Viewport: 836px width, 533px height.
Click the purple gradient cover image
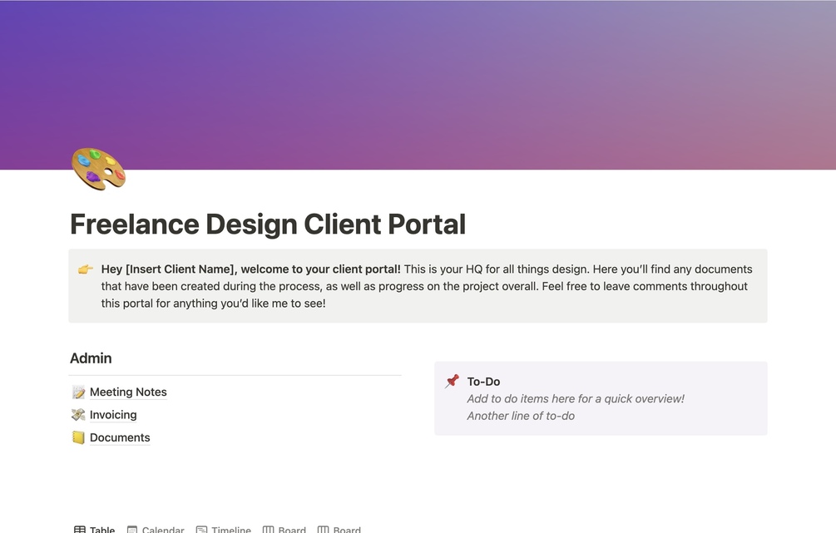pyautogui.click(x=418, y=80)
